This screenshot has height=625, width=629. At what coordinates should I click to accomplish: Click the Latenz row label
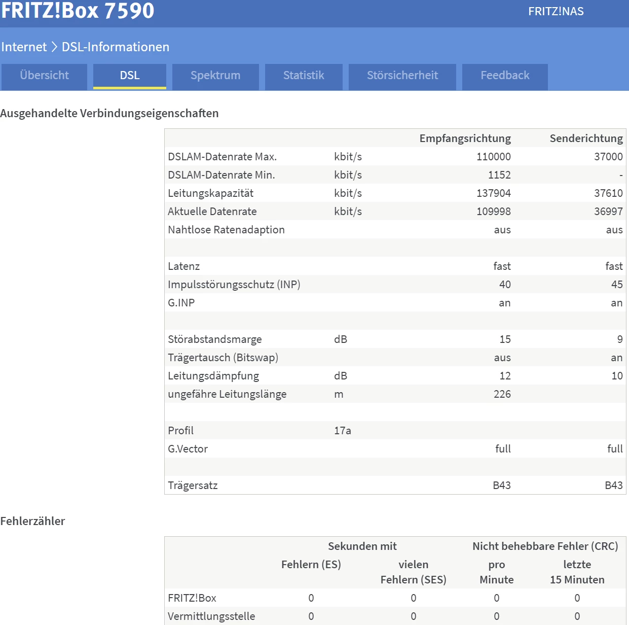tap(183, 266)
